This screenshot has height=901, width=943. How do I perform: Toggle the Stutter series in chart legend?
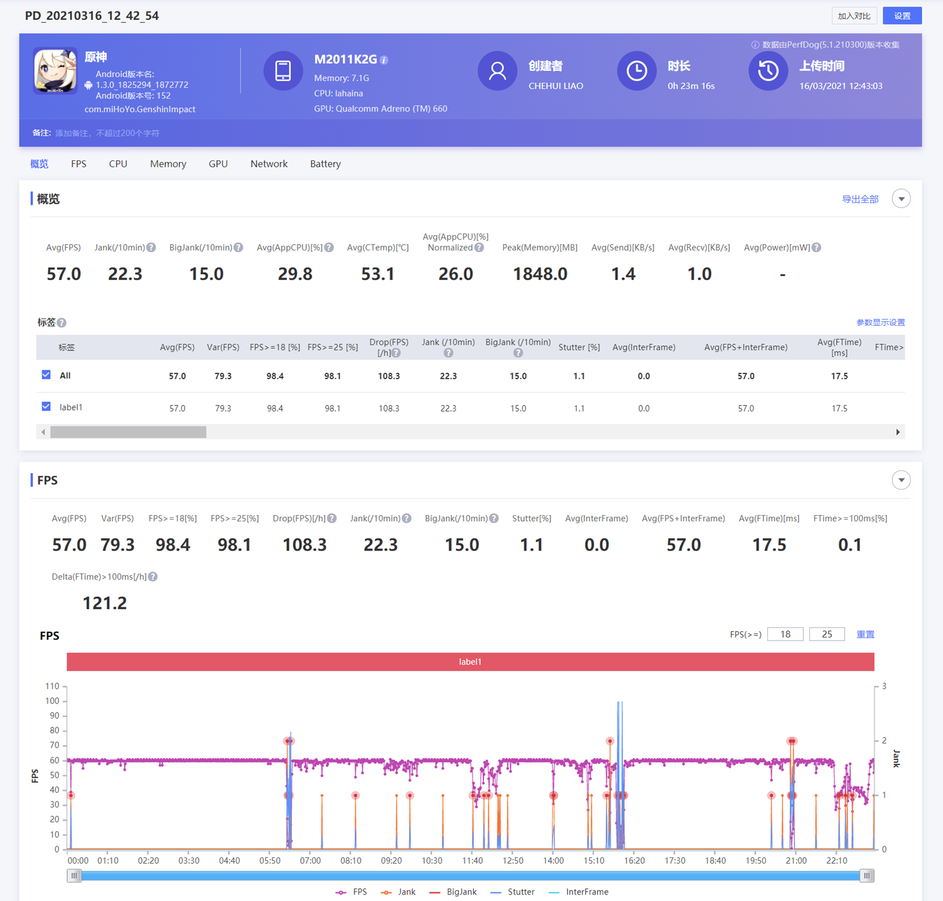[x=512, y=892]
